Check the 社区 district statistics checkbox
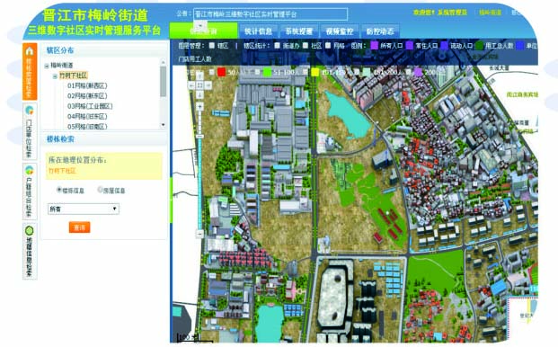Viewport: 558px width, 347px height. [x=306, y=46]
